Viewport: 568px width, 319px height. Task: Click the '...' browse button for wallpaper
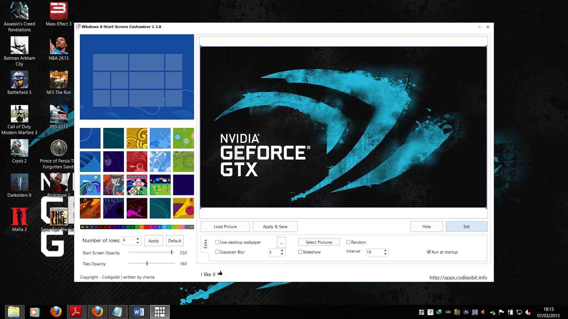coord(282,242)
